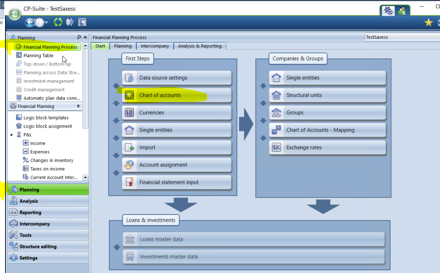Collapse the Financial Planning section
The height and width of the screenshot is (273, 440).
[78, 106]
